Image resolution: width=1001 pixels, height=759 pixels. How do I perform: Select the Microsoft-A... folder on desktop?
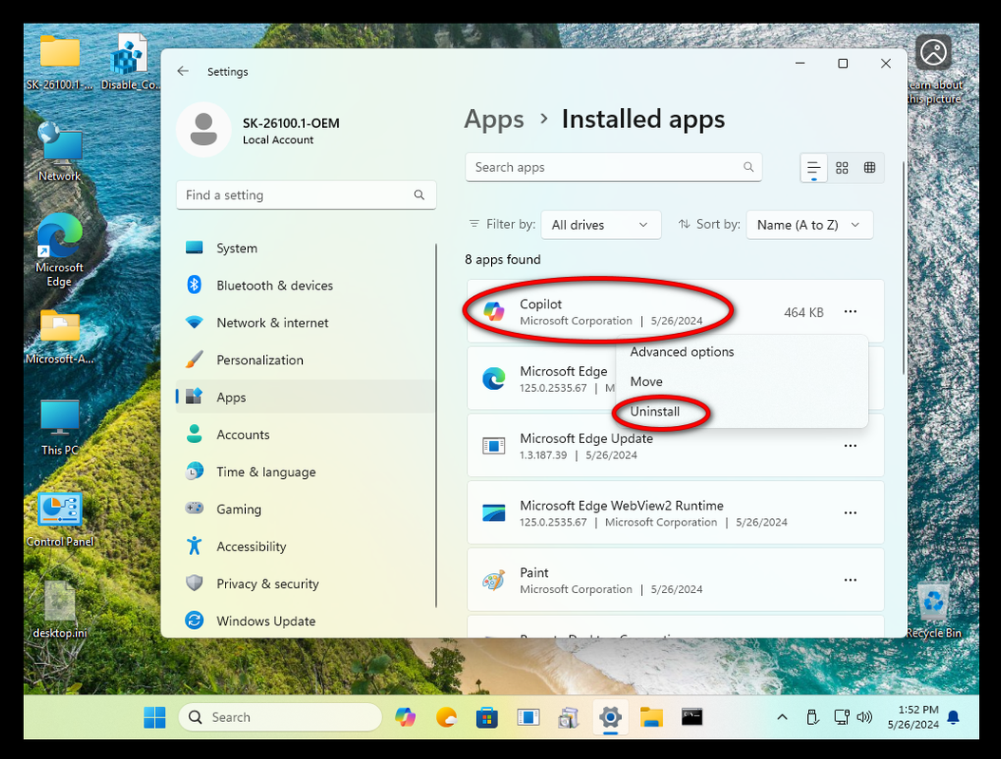coord(60,337)
